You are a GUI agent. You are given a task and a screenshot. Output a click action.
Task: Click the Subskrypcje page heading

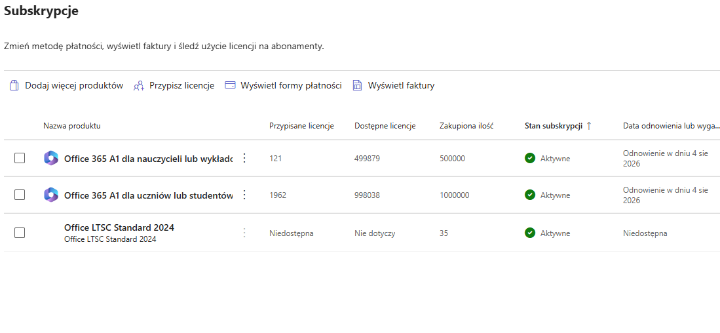point(41,11)
